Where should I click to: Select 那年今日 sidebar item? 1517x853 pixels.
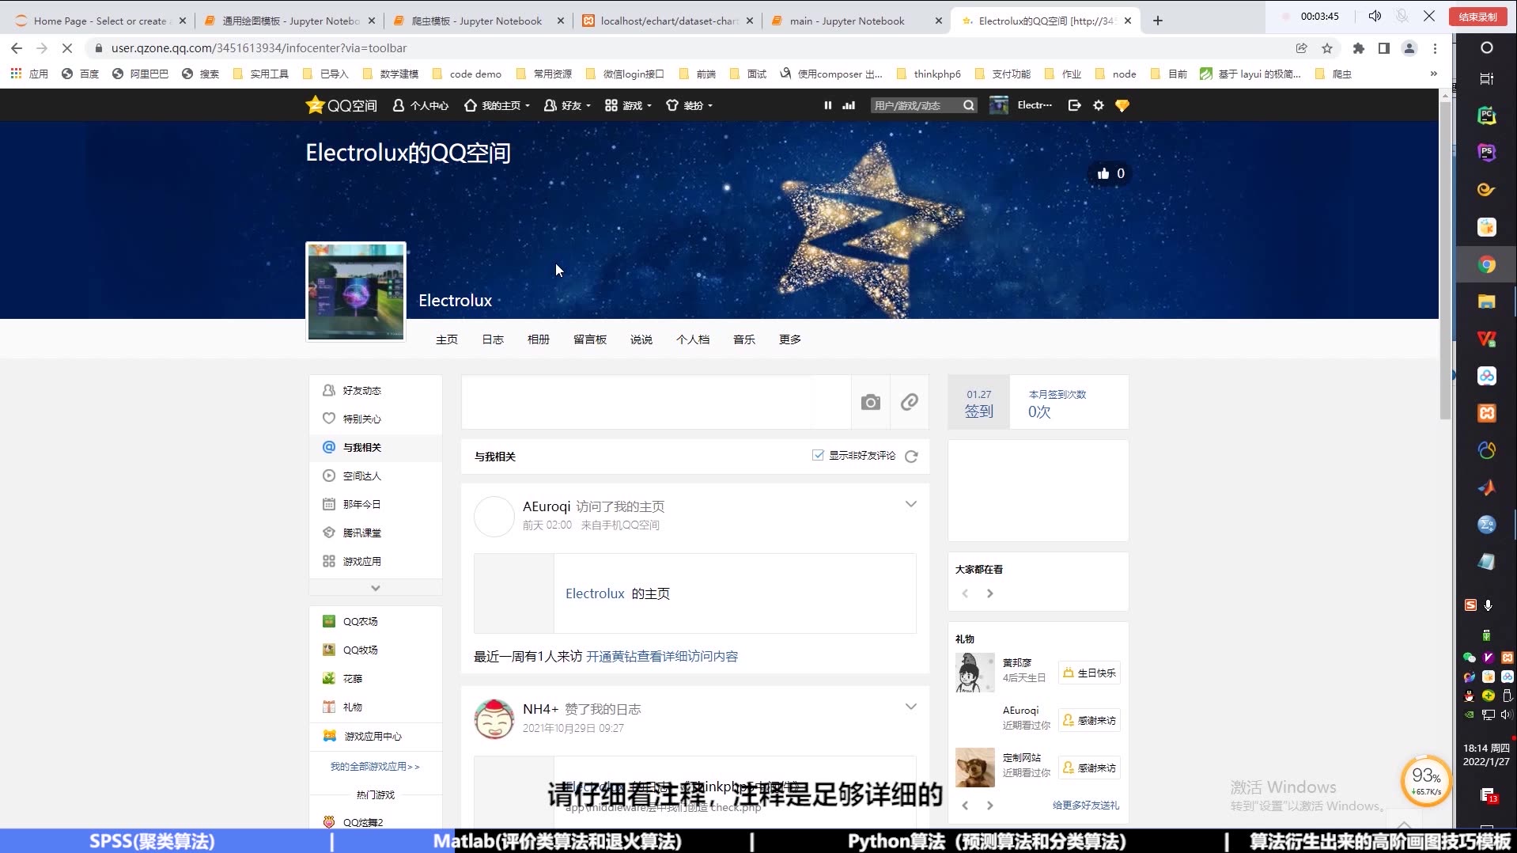click(376, 505)
